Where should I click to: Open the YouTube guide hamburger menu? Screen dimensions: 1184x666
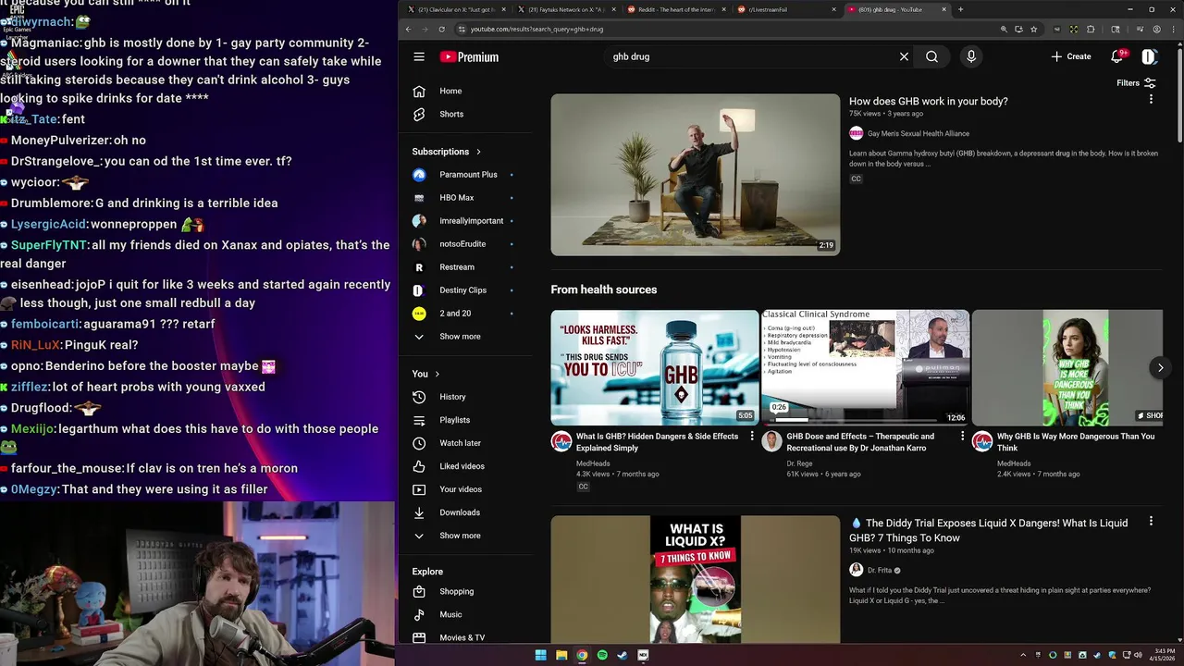(x=419, y=56)
